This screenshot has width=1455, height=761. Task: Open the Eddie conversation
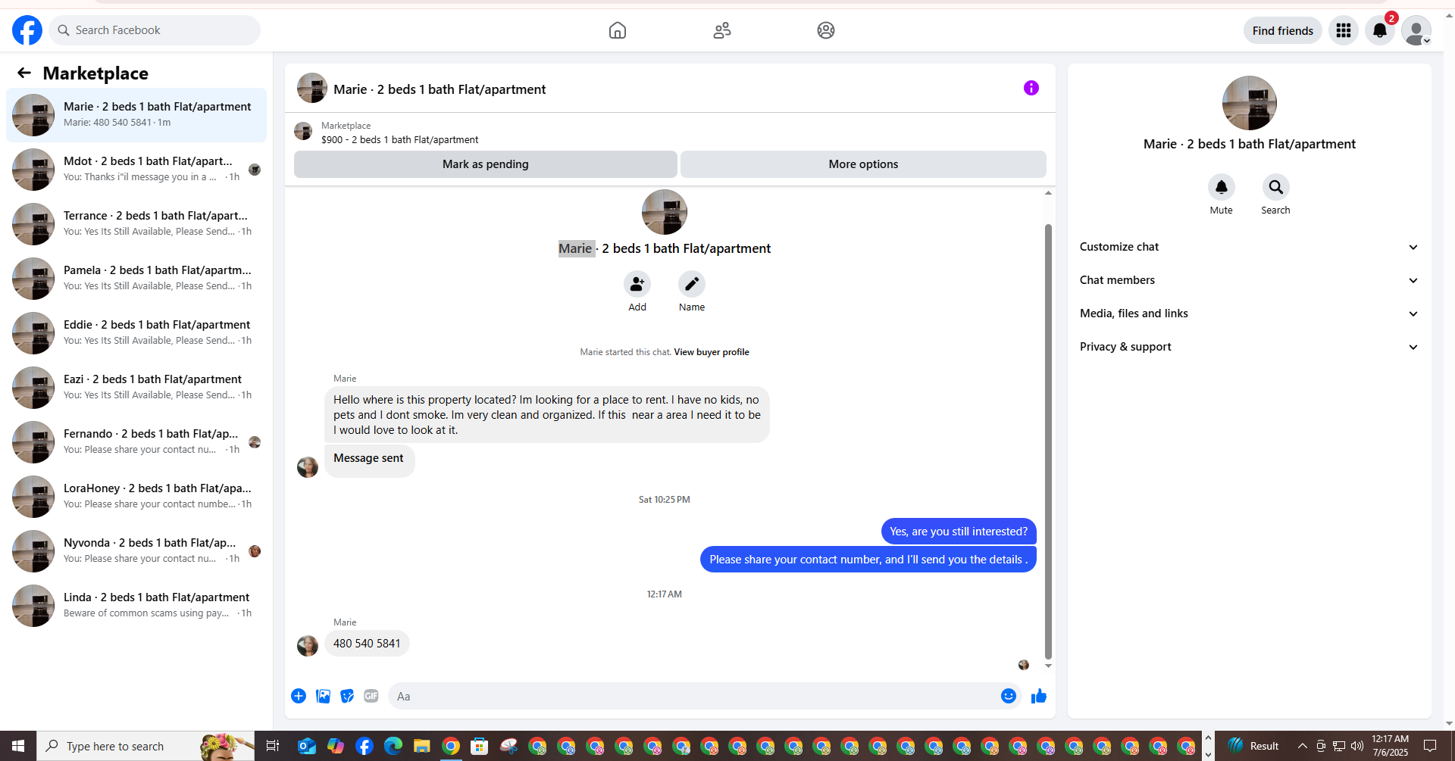coord(136,333)
